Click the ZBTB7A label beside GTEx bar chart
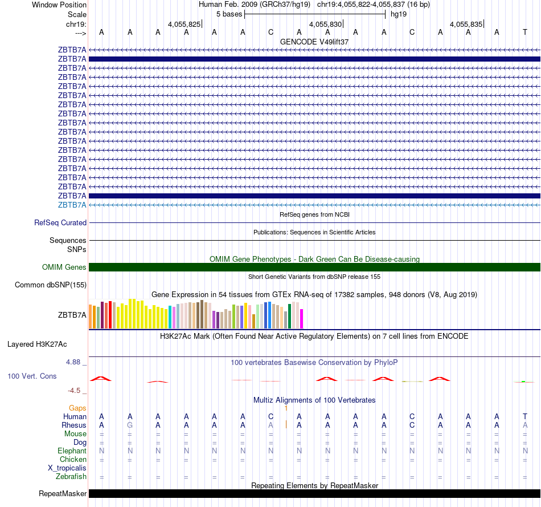 [72, 315]
